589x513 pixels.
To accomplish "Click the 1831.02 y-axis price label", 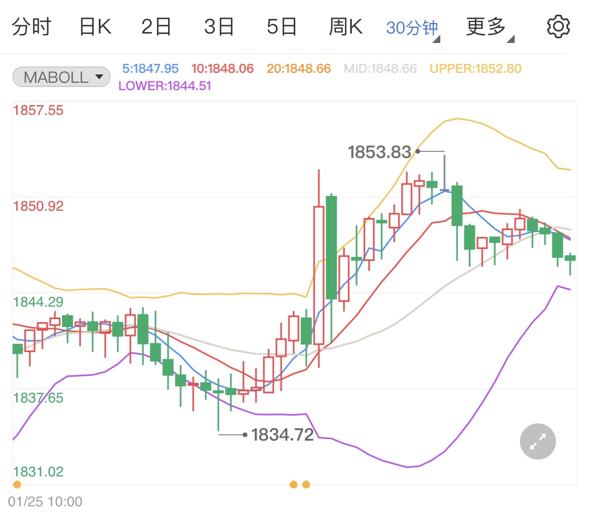I will [x=38, y=472].
